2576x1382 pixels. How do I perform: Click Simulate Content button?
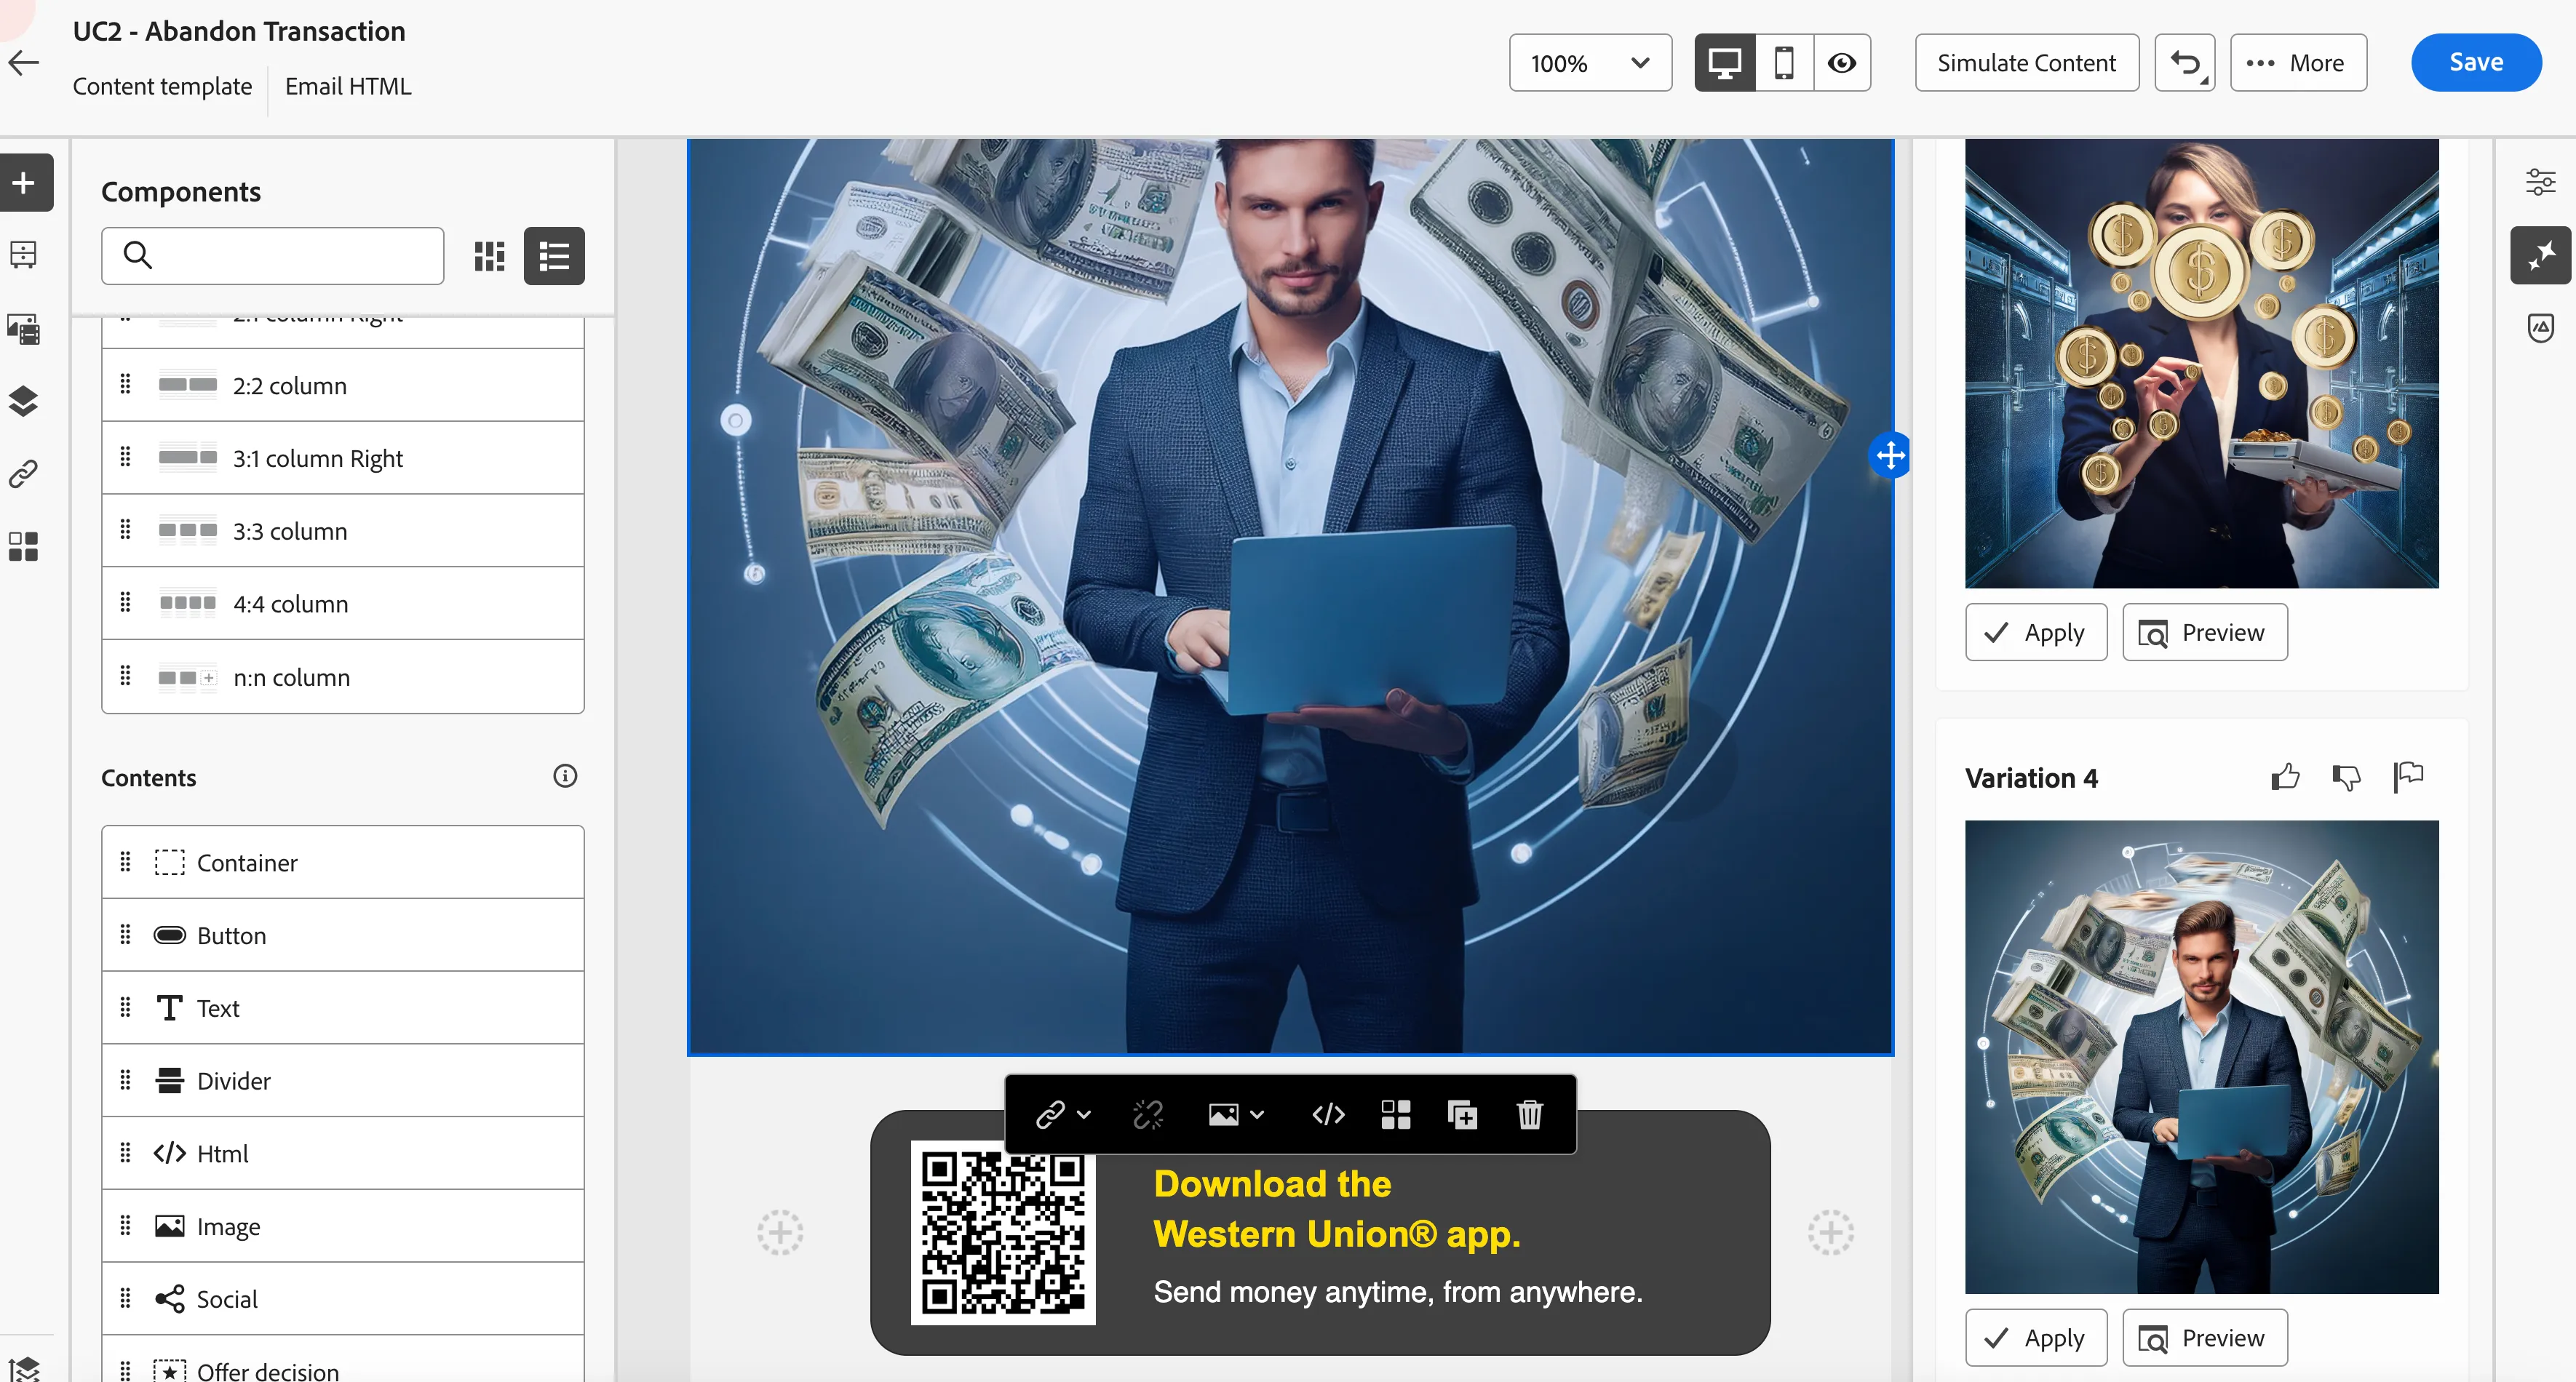tap(2027, 63)
